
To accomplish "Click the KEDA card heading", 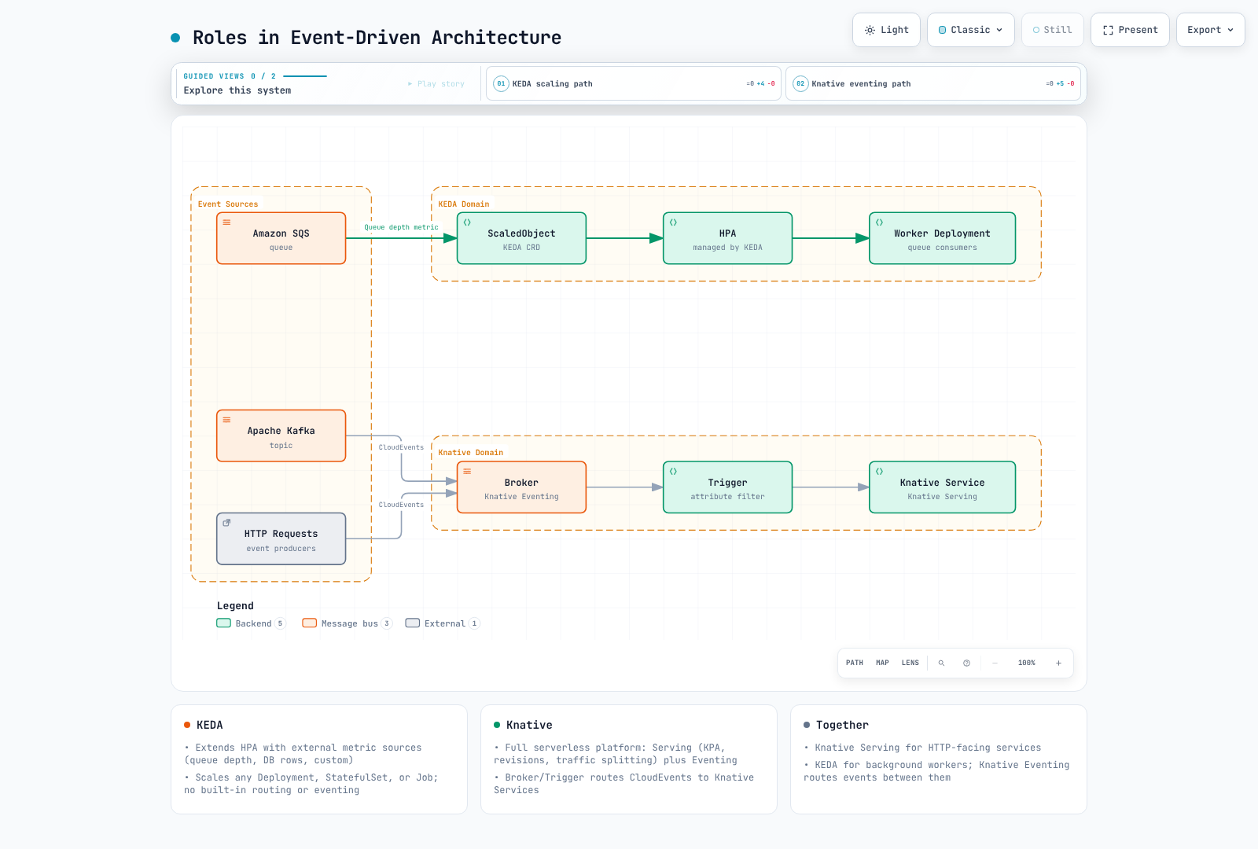I will tap(210, 725).
